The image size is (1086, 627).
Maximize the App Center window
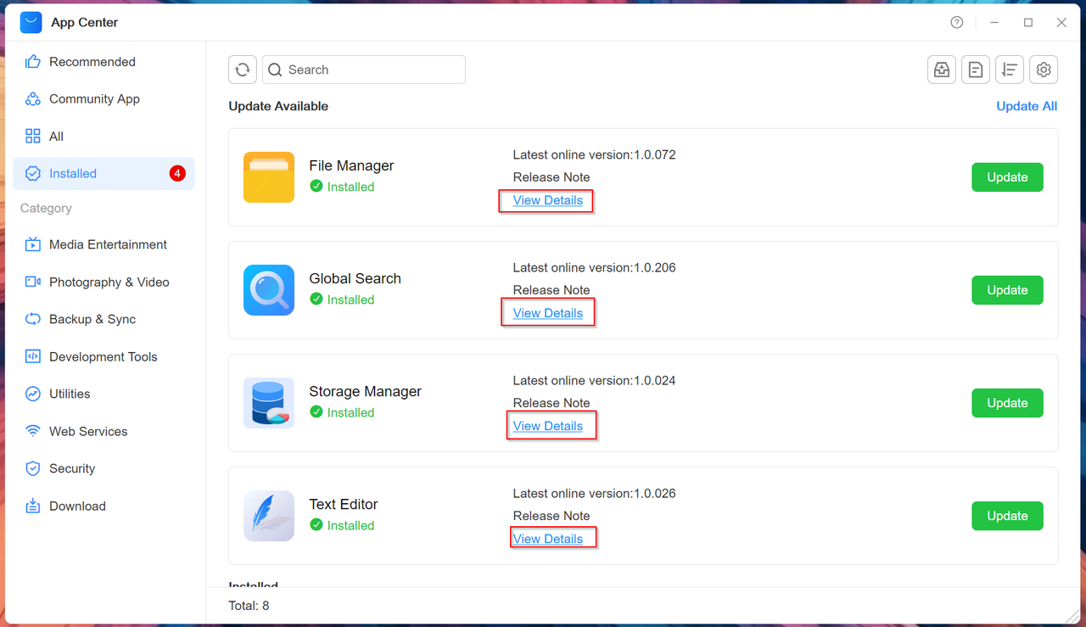[x=1028, y=23]
